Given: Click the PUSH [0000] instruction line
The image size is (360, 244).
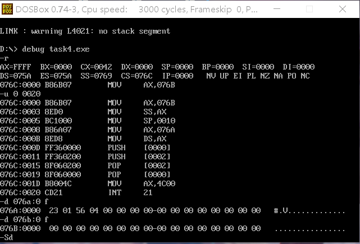Looking at the screenshot, I should pos(85,148).
